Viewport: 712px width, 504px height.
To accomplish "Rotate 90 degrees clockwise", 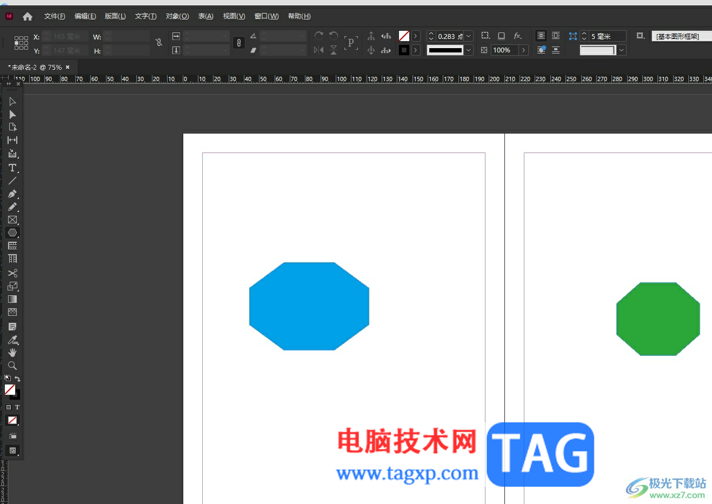I will 319,36.
